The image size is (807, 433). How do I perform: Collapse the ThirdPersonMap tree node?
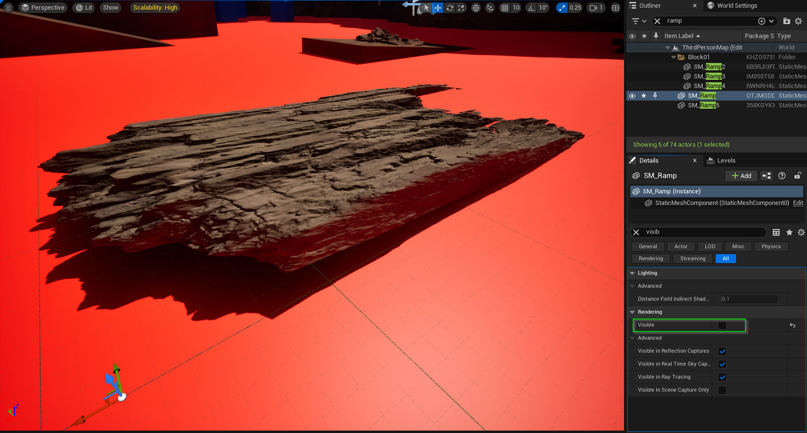(x=668, y=48)
